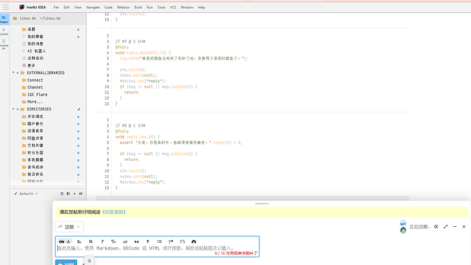Screen dimensions: 471x265
Task: Open the Bookmarks tool window
Action: (x=4, y=44)
